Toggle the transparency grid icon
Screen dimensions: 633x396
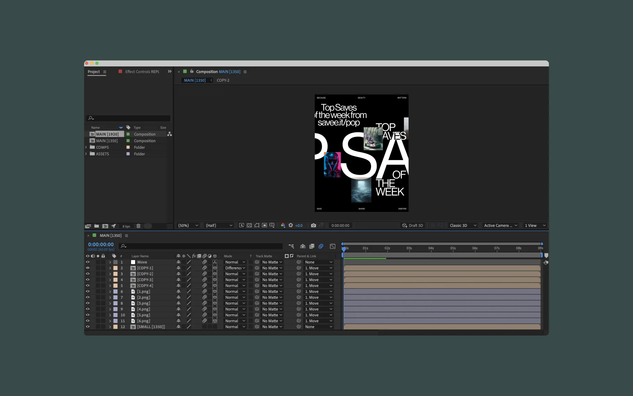click(249, 225)
